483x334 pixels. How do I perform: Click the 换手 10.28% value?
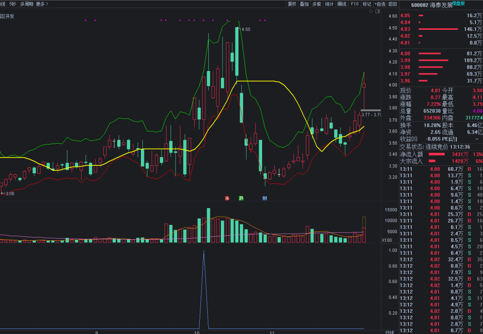[432, 125]
